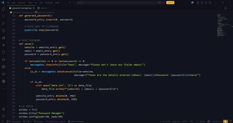
Task: Click the VS Code logo in title bar
Action: [x=3, y=2]
